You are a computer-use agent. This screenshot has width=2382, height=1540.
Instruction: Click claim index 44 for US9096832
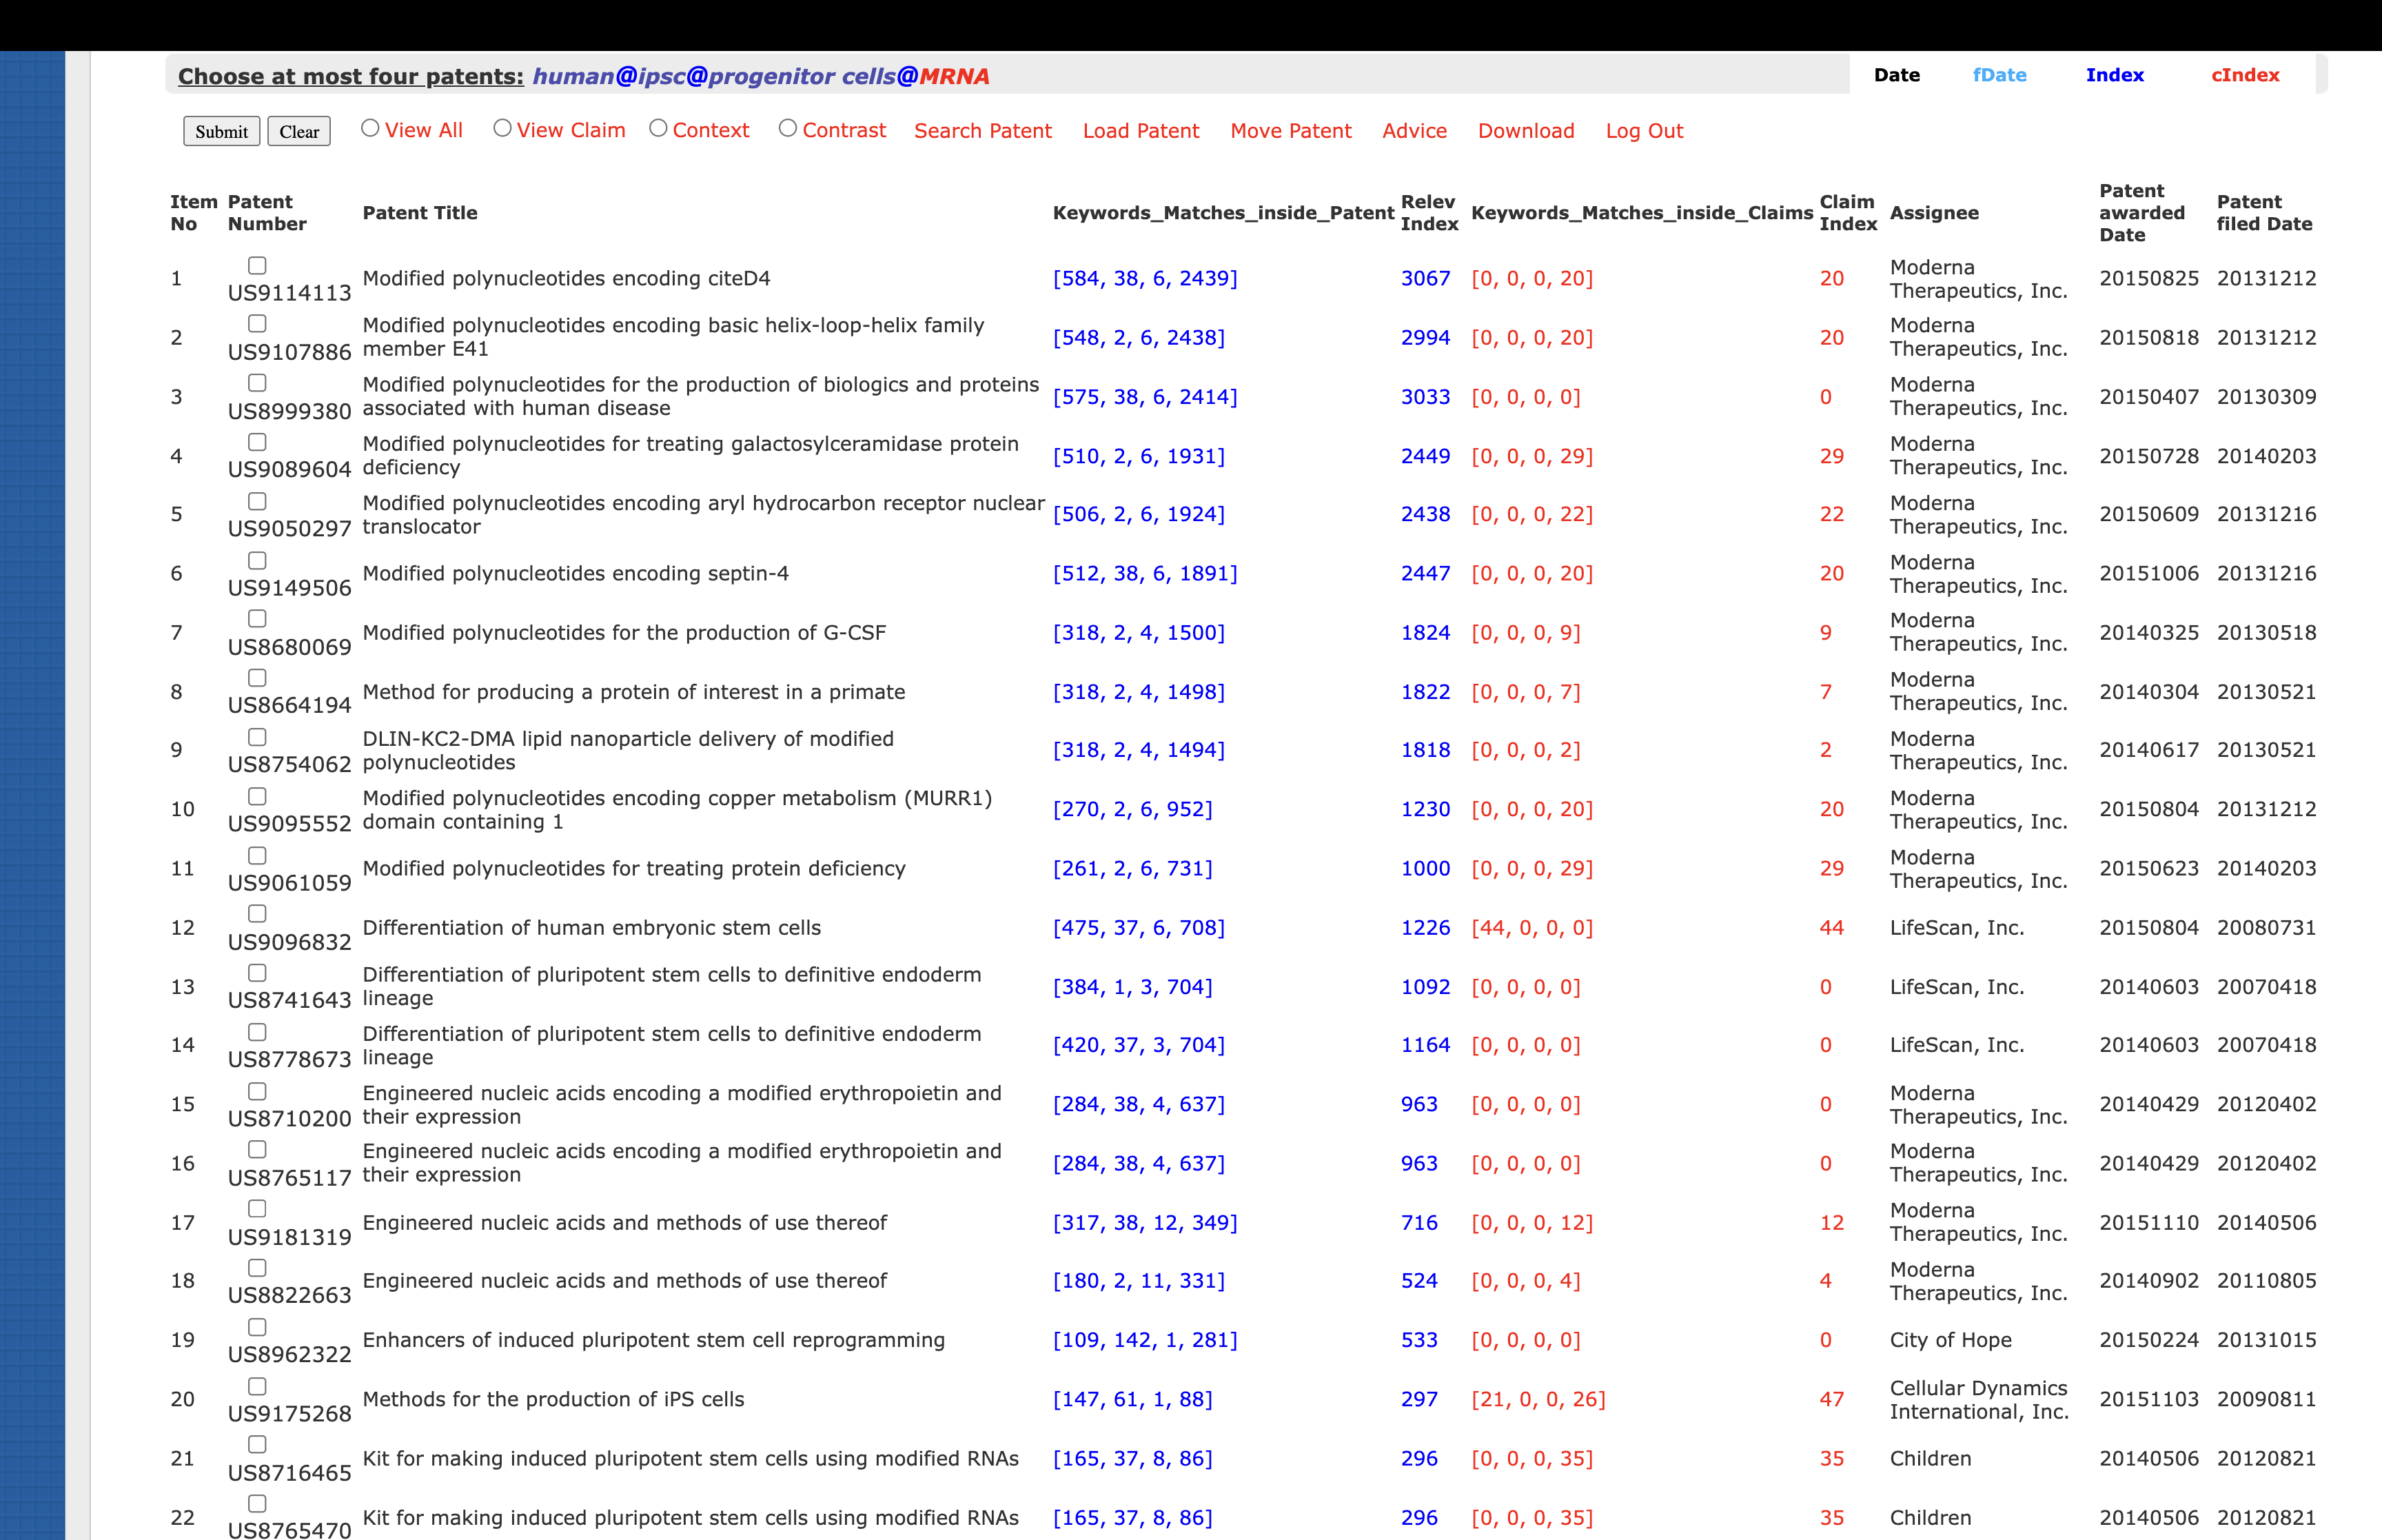click(1831, 928)
